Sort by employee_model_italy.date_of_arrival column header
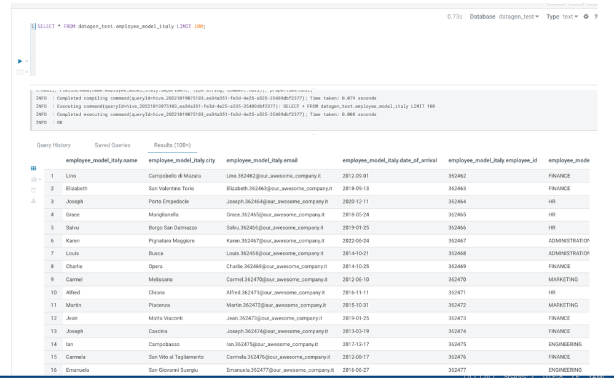The height and width of the screenshot is (378, 614). (x=390, y=160)
